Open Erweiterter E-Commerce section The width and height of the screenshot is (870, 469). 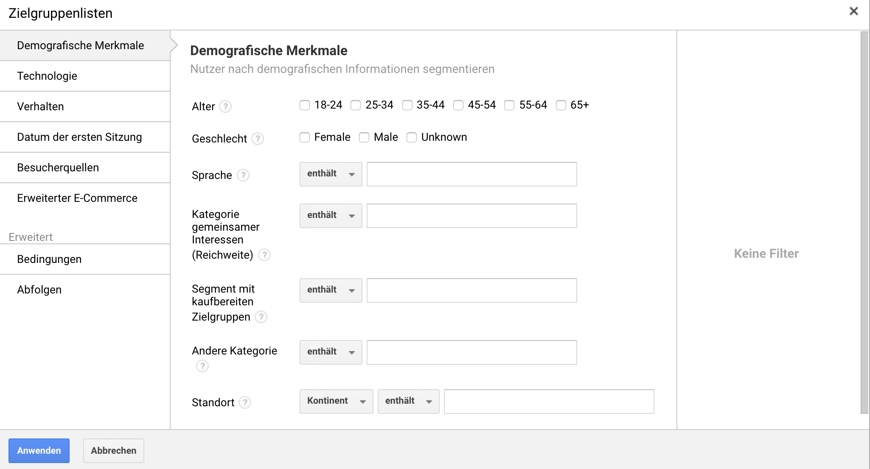[x=85, y=198]
